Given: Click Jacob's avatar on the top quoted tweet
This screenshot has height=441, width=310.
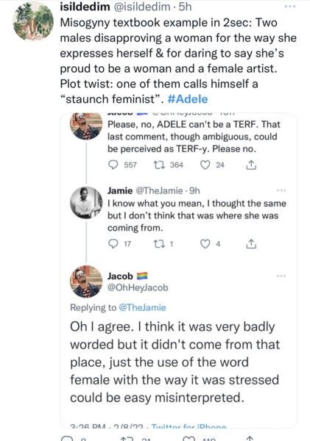Looking at the screenshot, I should pyautogui.click(x=86, y=126).
